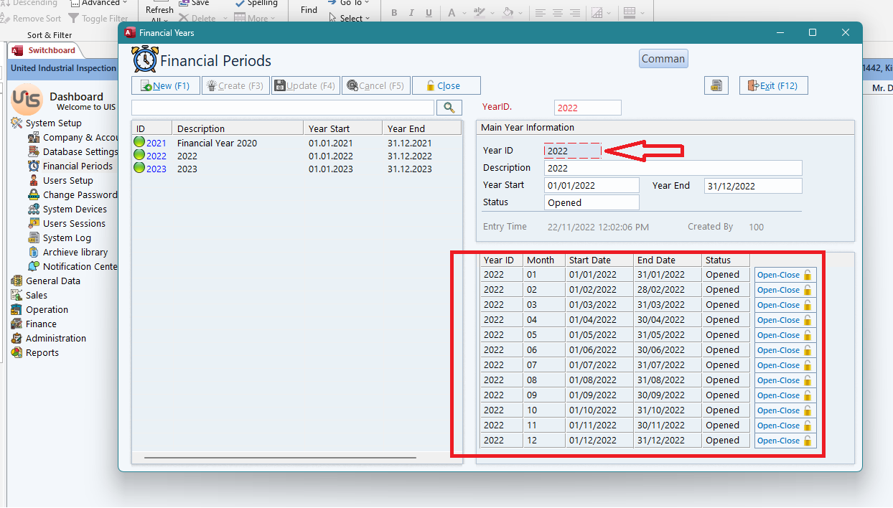Toggle Open-Close for month 01

point(785,275)
